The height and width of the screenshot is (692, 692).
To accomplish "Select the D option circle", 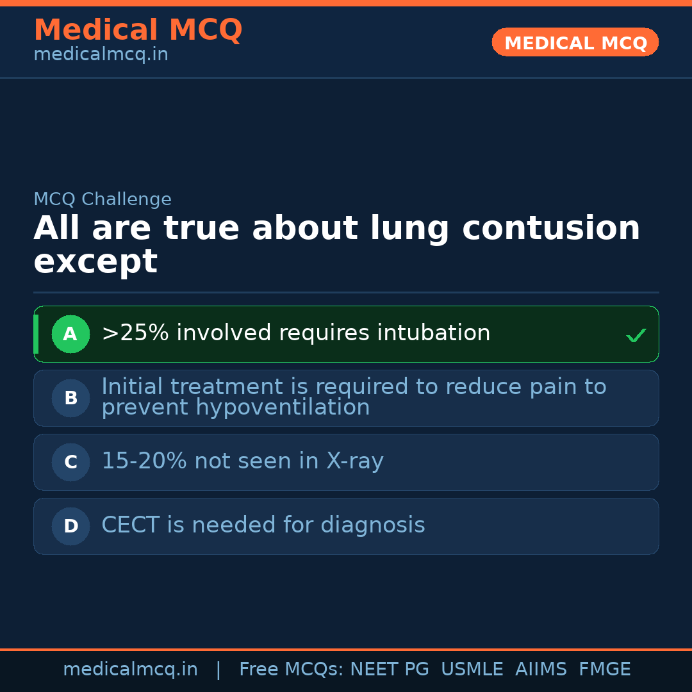I will pos(70,526).
